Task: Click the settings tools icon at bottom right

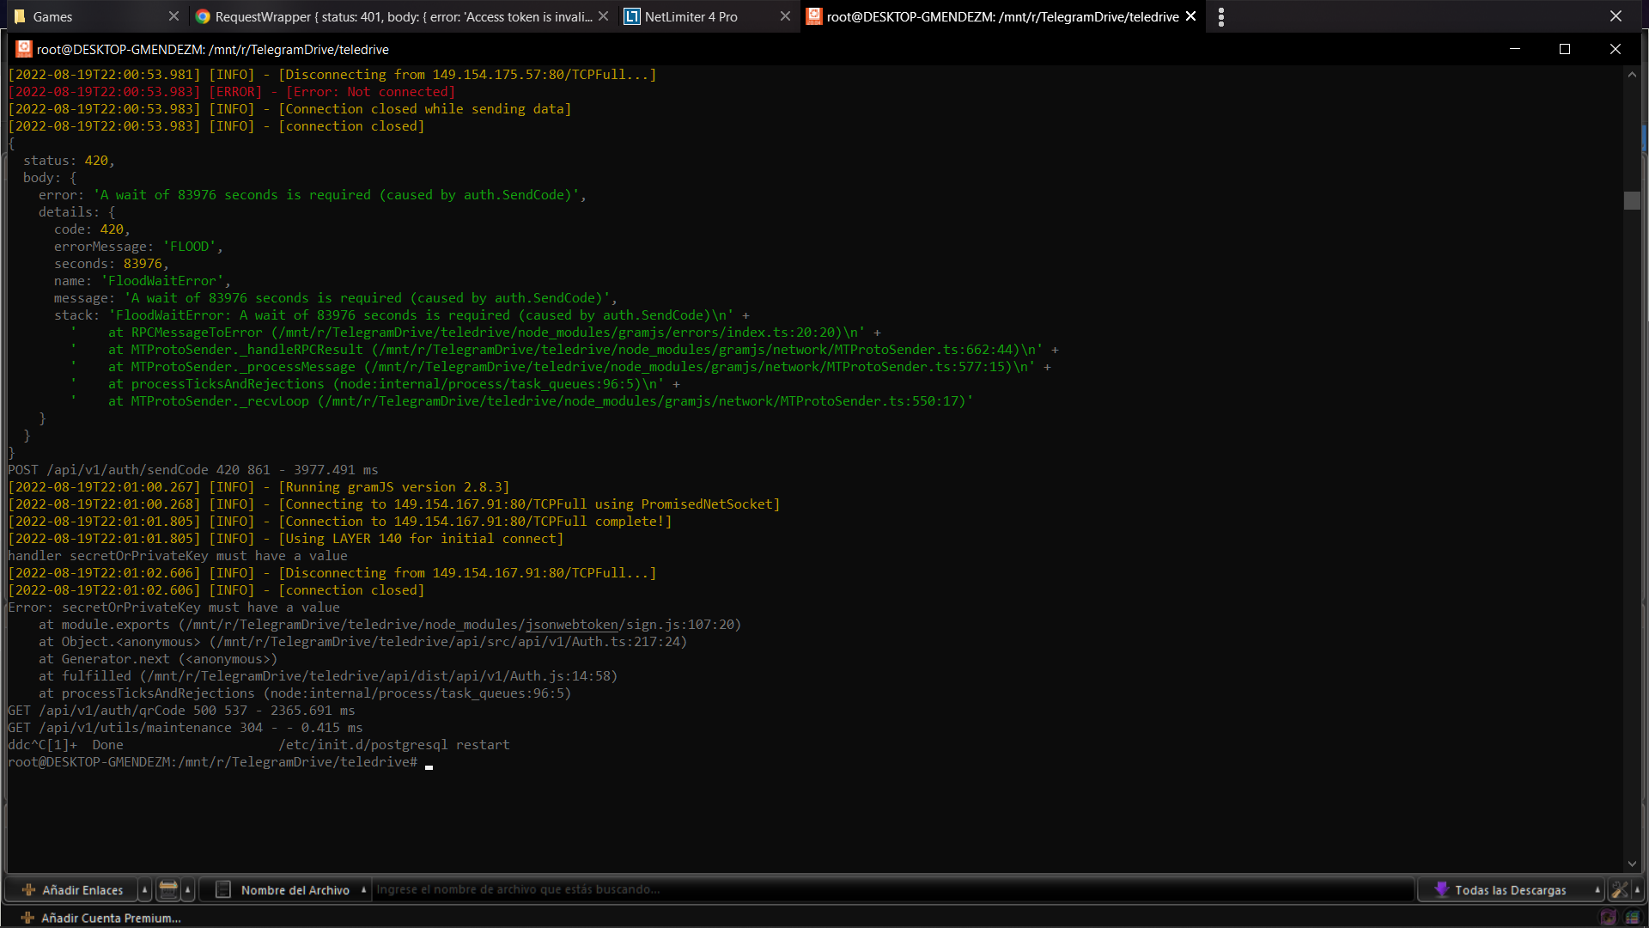Action: pyautogui.click(x=1619, y=890)
